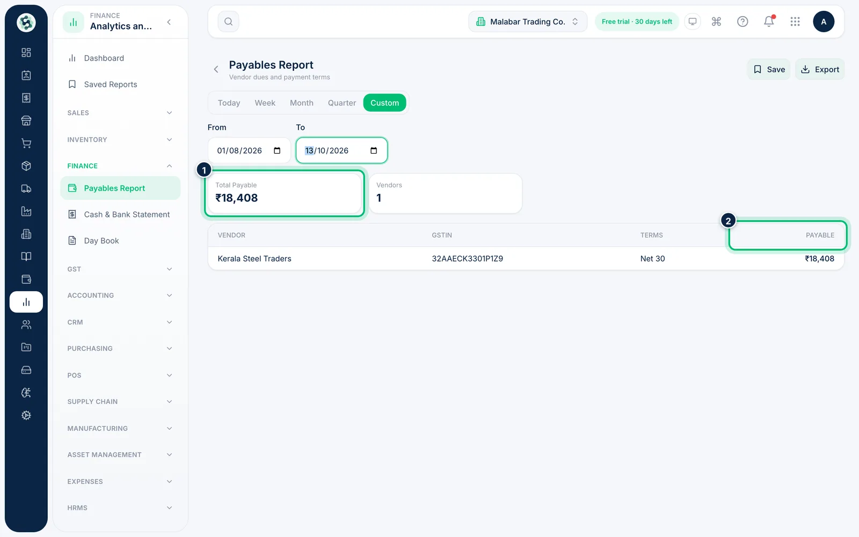The image size is (859, 537).
Task: Expand the PURCHASING section
Action: click(x=120, y=349)
